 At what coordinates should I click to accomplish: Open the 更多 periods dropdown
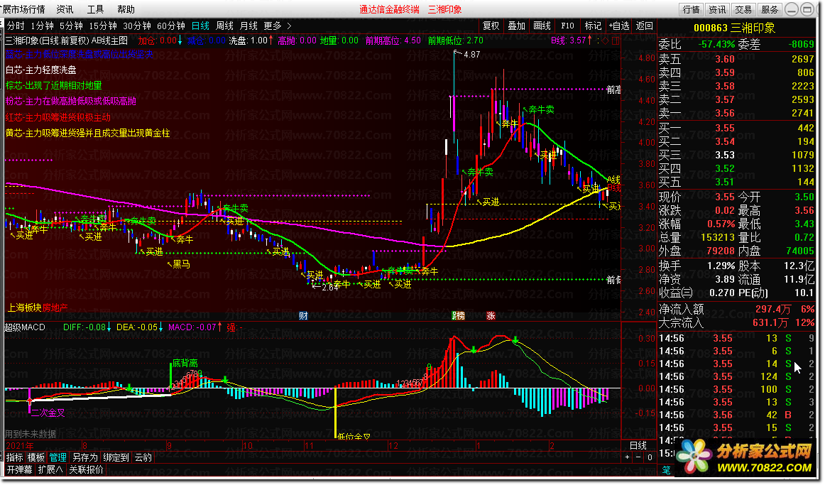[x=273, y=26]
